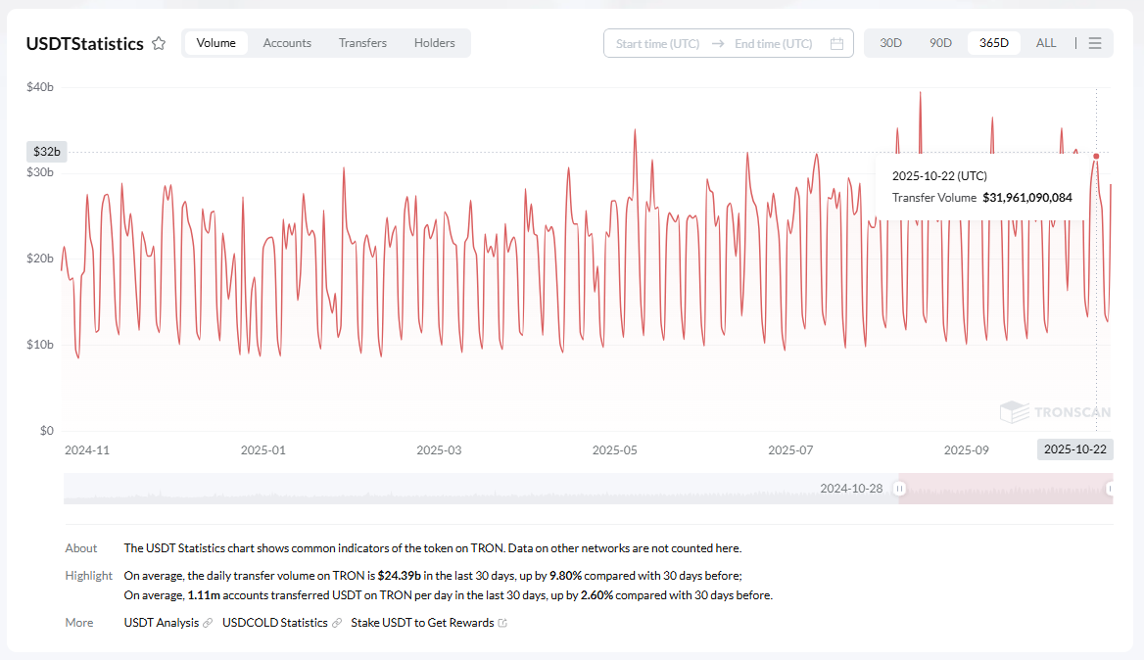1144x660 pixels.
Task: Click the End time (UTC) field
Action: (x=773, y=43)
